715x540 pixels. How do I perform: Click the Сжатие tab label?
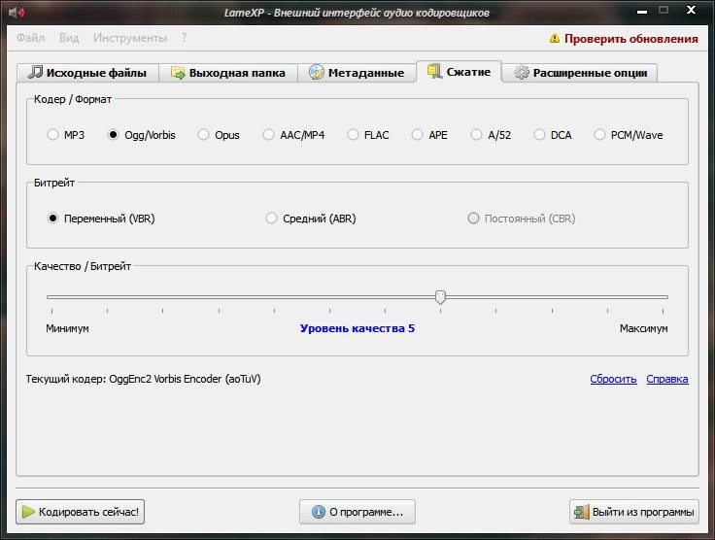[x=469, y=72]
